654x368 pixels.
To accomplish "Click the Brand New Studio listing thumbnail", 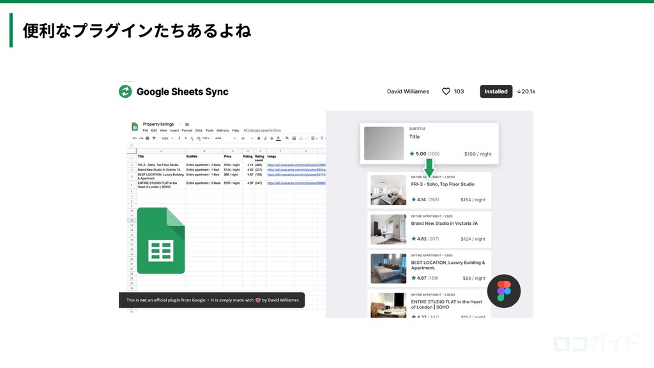I will (x=388, y=229).
